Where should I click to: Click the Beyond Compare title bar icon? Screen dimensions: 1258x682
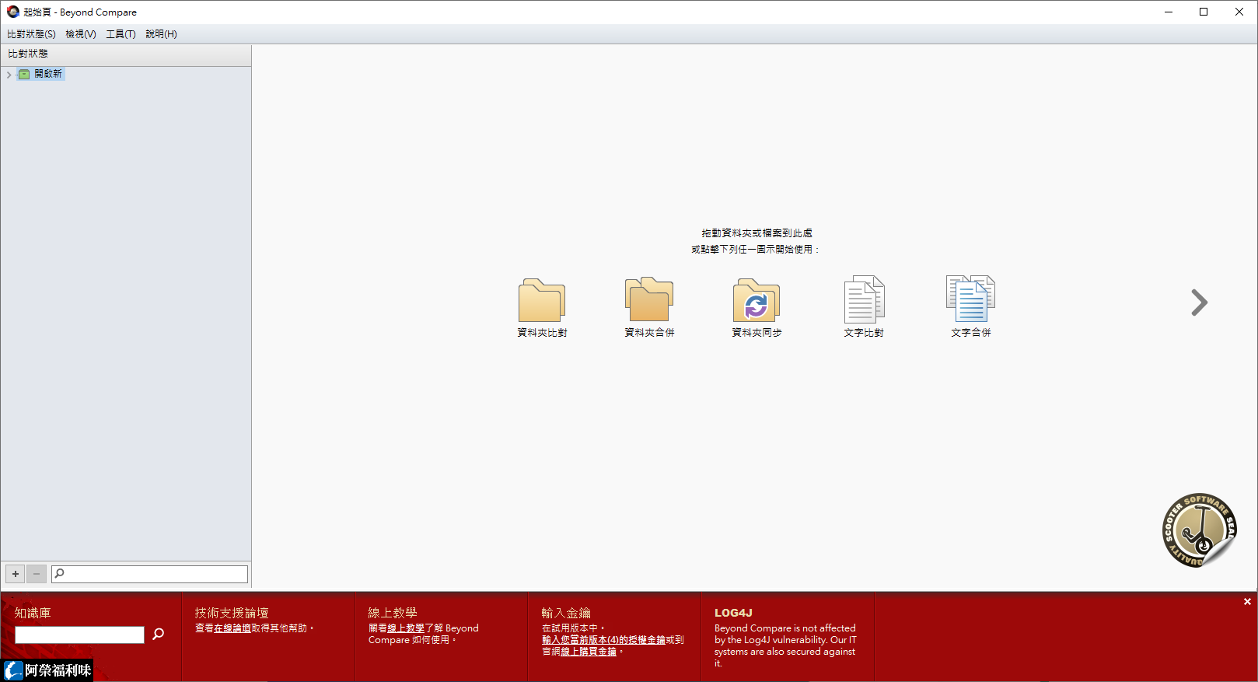13,12
